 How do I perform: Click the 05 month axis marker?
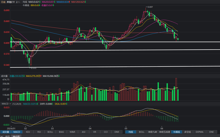(x=126, y=128)
